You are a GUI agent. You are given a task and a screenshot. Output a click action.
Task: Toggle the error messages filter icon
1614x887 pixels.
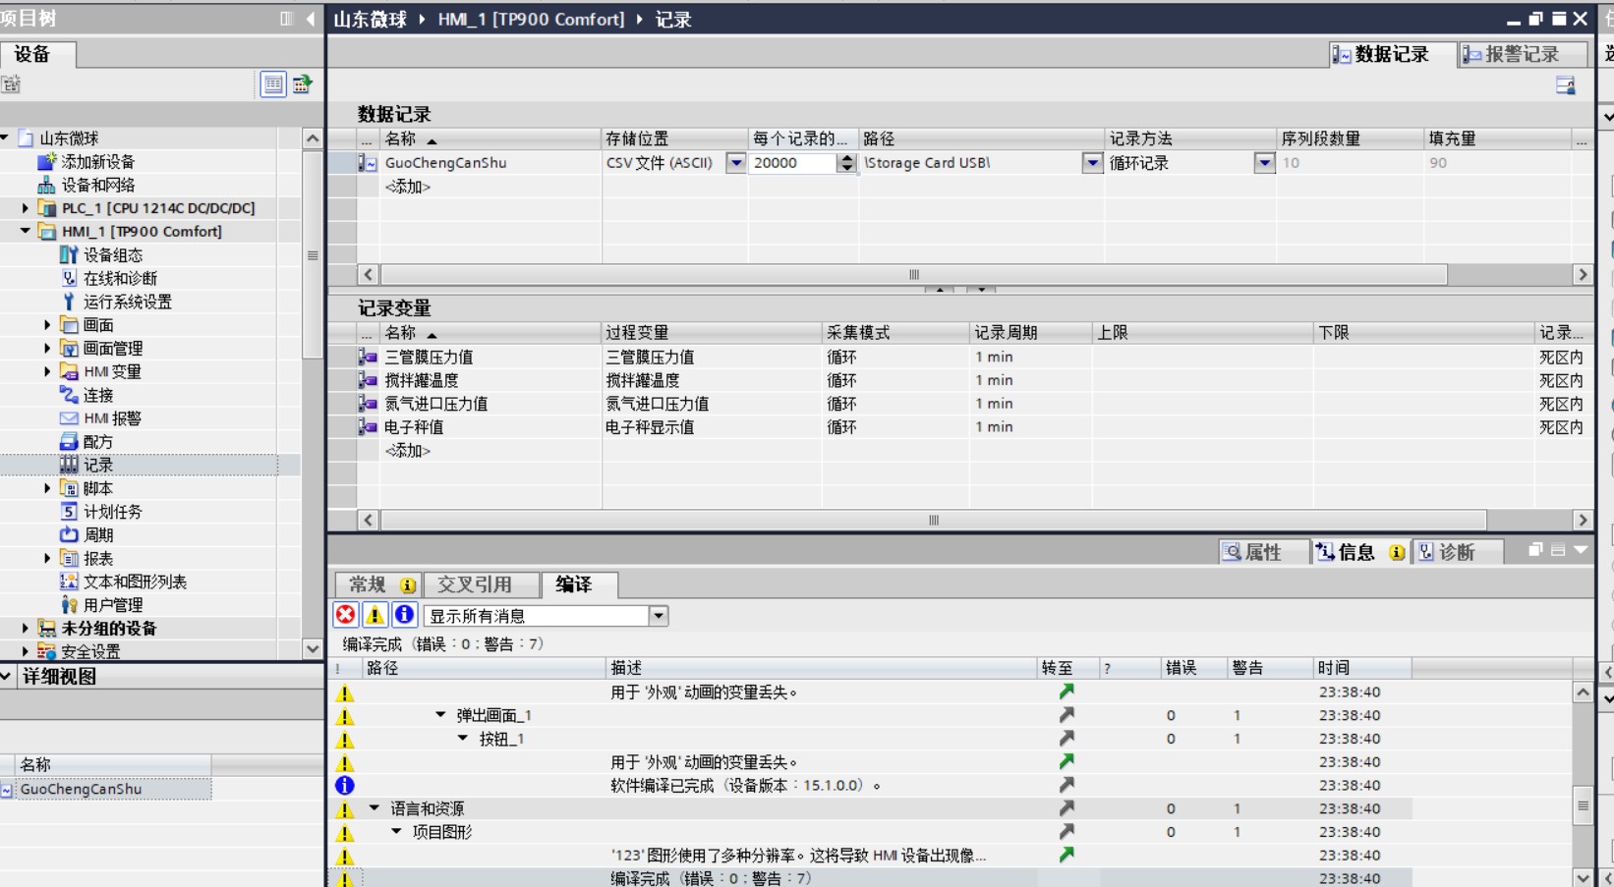click(x=345, y=615)
